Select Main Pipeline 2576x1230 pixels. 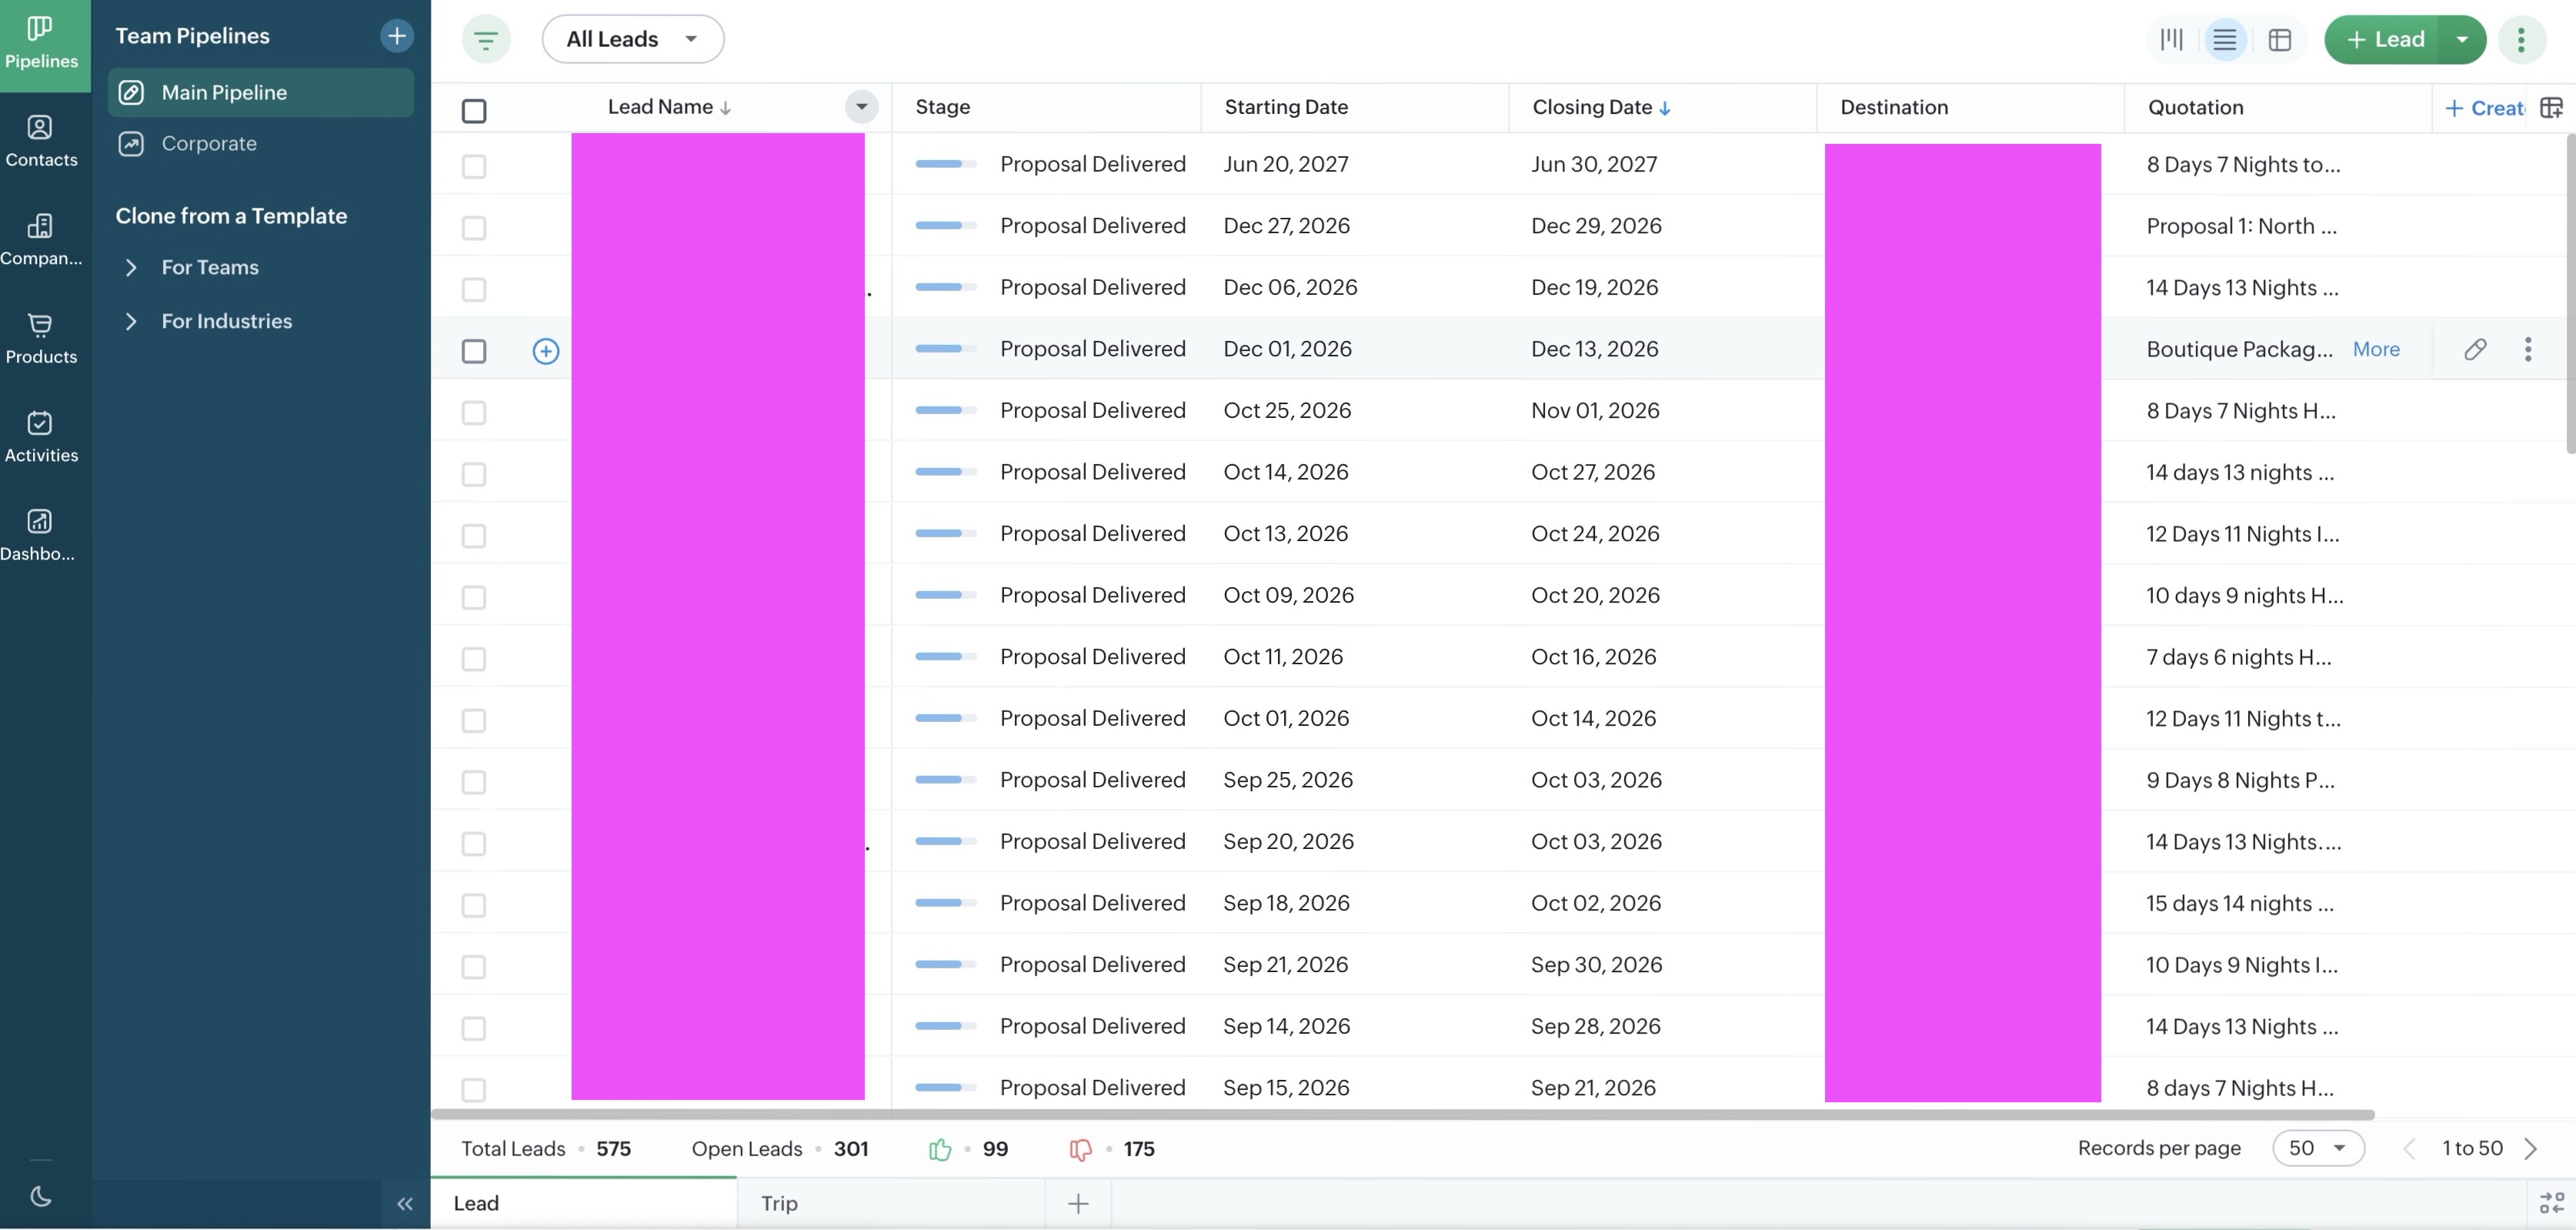coord(261,93)
